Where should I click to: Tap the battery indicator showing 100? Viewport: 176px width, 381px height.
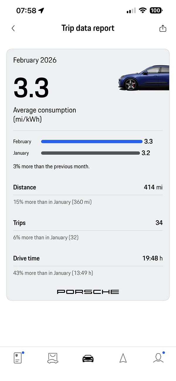156,10
